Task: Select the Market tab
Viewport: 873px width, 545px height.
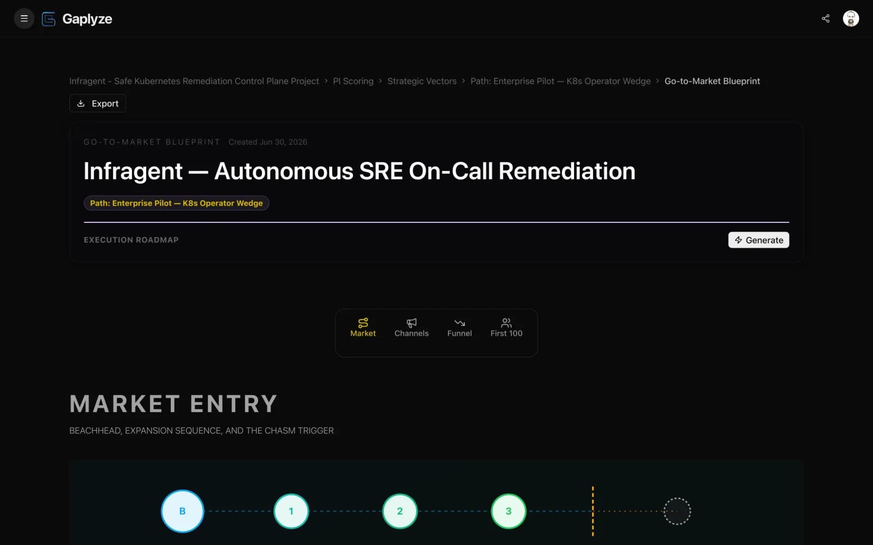Action: 363,328
